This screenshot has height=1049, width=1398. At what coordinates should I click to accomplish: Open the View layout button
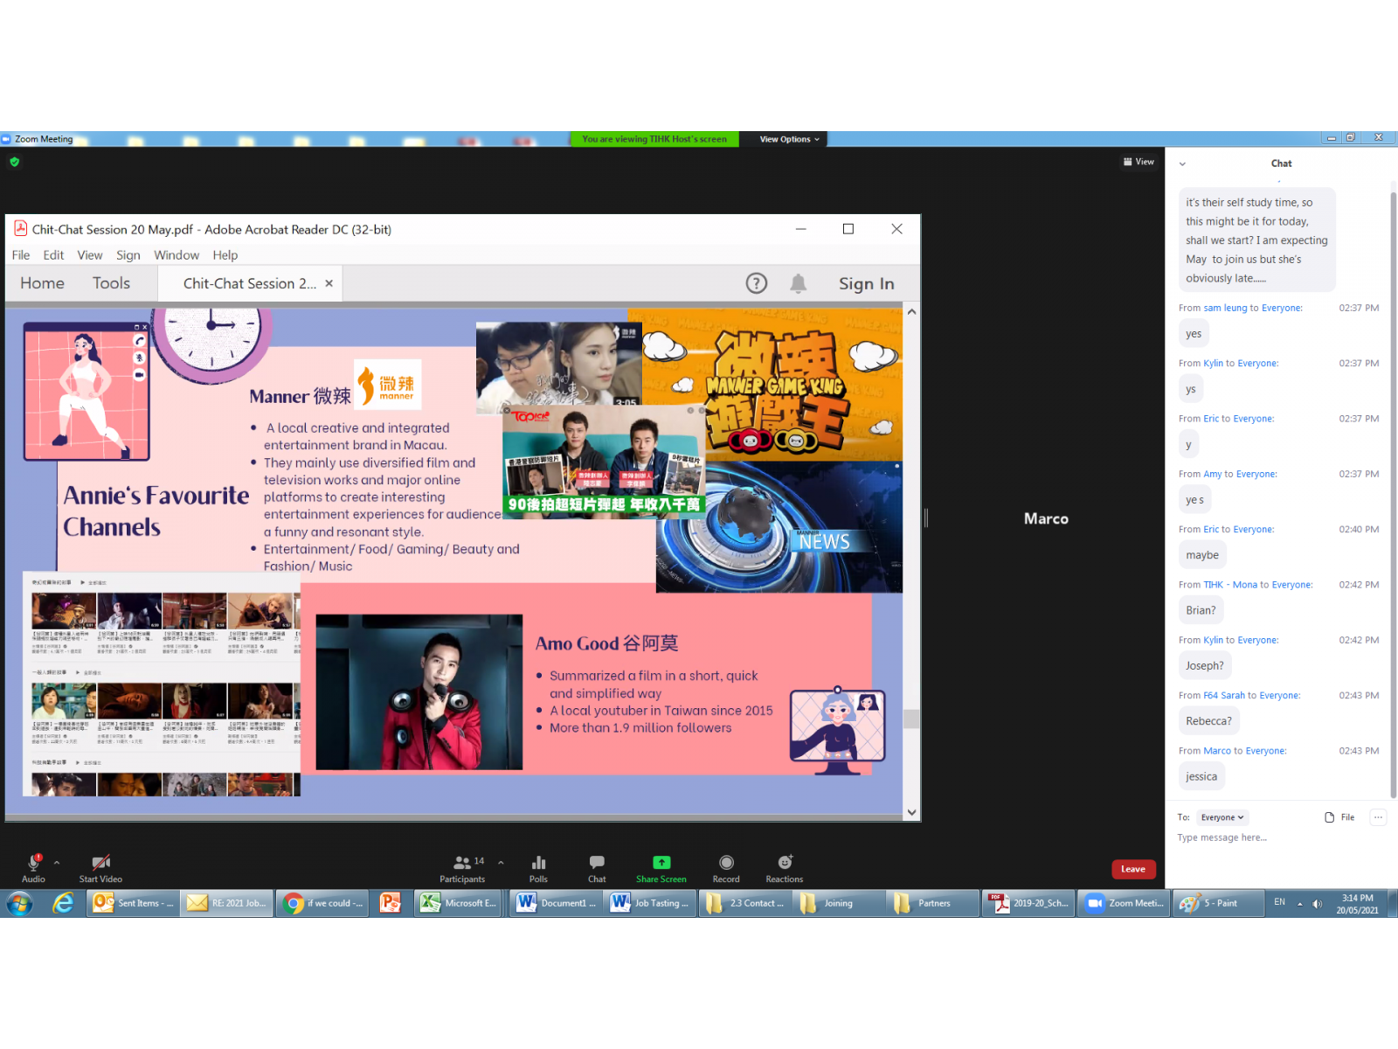pyautogui.click(x=1138, y=162)
